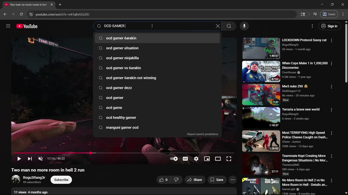The image size is (348, 195).
Task: Open options menu for Mw3 nuke 290
Action: pos(331,87)
